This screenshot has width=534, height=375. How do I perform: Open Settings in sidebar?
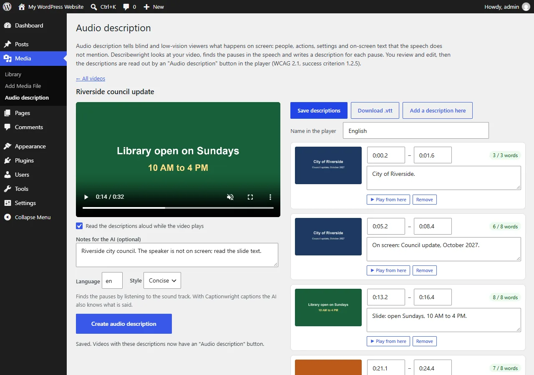33,203
